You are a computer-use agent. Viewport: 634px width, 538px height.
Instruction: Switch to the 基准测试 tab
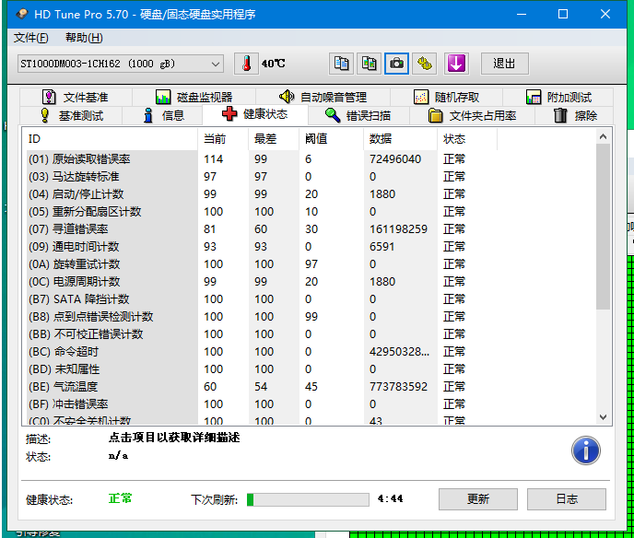[x=71, y=115]
